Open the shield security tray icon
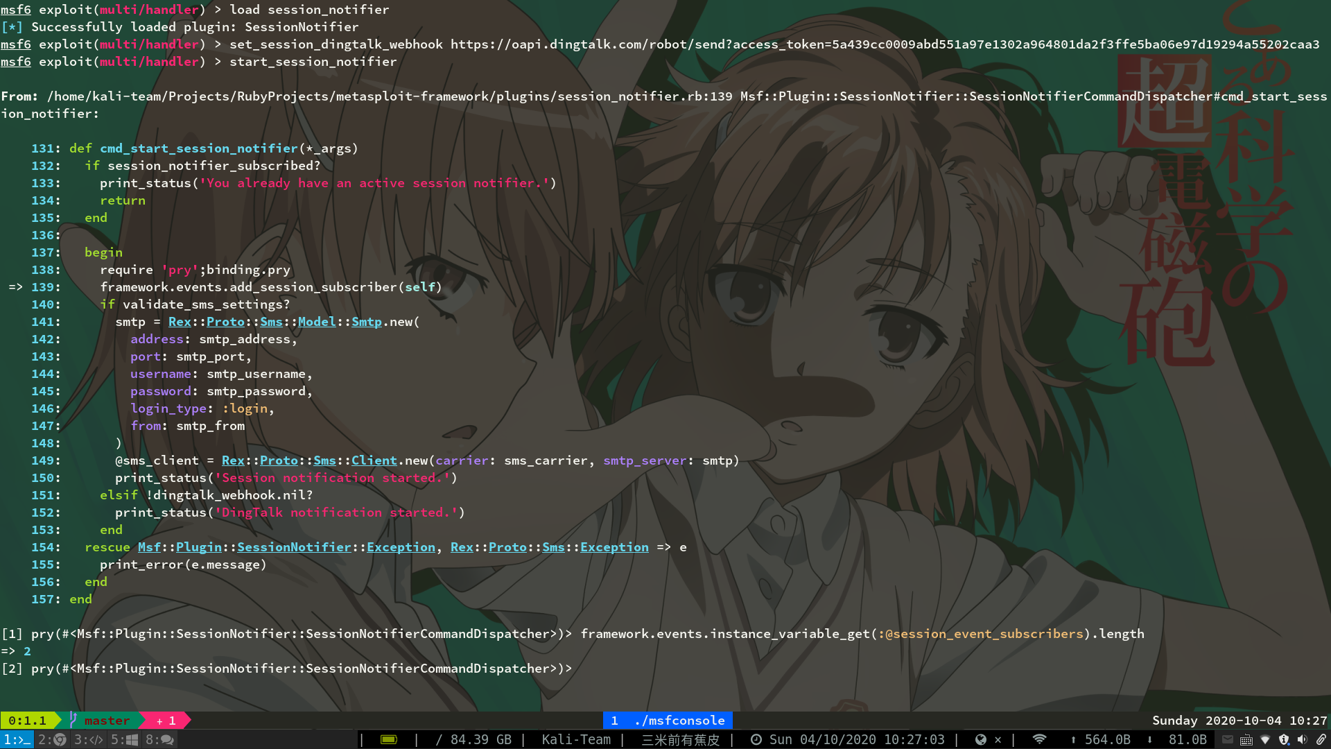The image size is (1331, 749). point(1284,740)
